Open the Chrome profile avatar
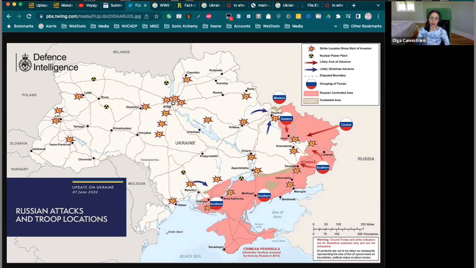This screenshot has width=476, height=268. [368, 16]
